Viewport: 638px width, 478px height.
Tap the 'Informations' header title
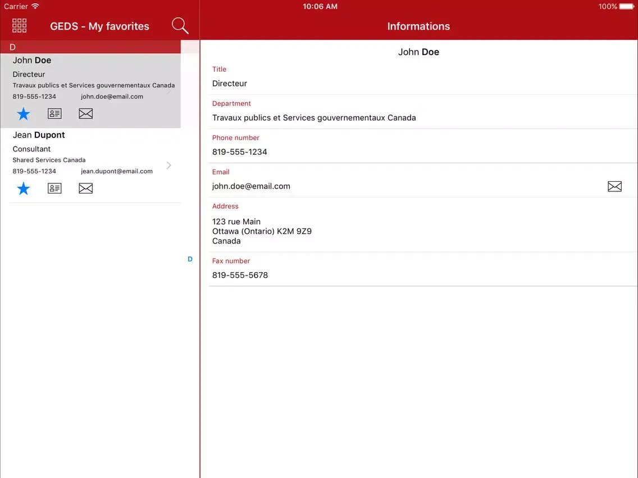(x=419, y=26)
